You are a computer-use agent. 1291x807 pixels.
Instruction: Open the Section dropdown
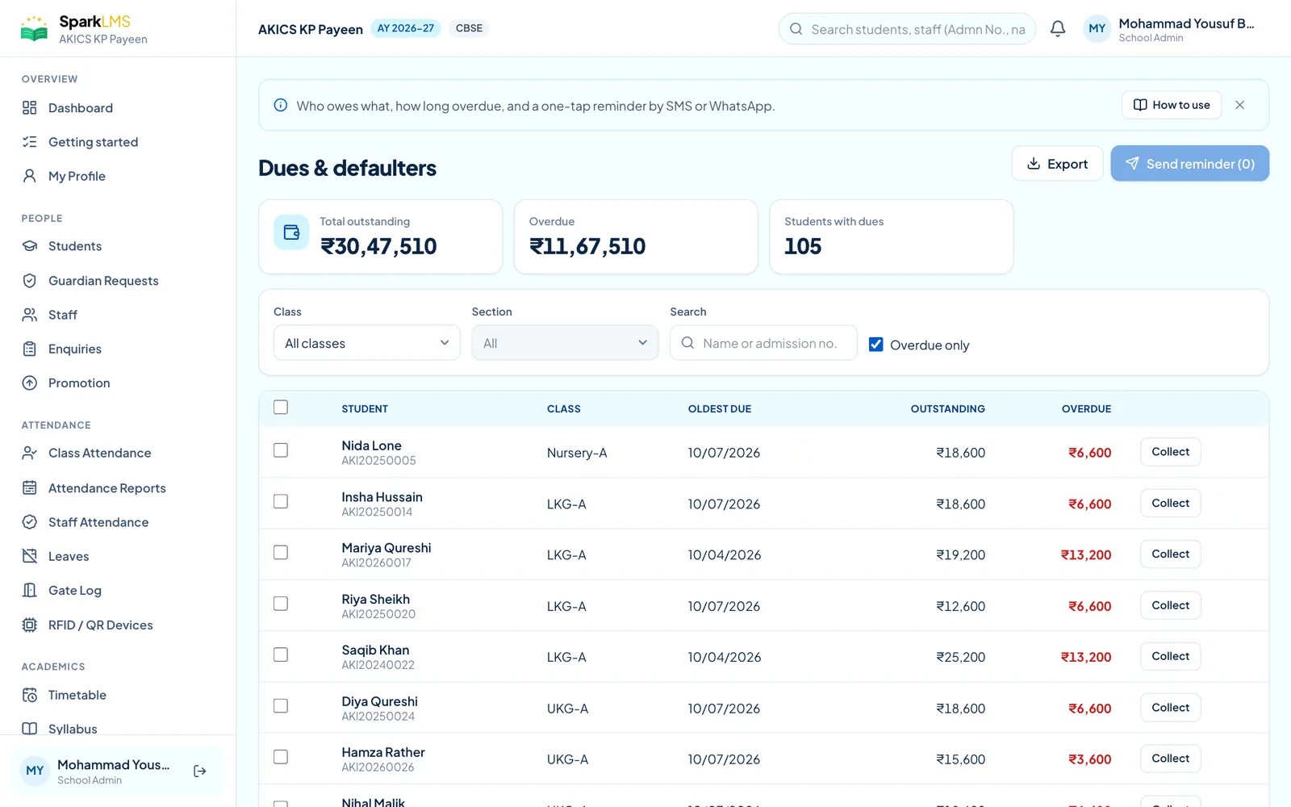565,343
